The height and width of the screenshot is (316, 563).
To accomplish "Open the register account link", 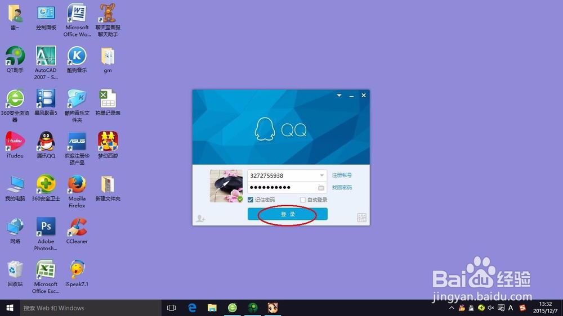I will (342, 175).
